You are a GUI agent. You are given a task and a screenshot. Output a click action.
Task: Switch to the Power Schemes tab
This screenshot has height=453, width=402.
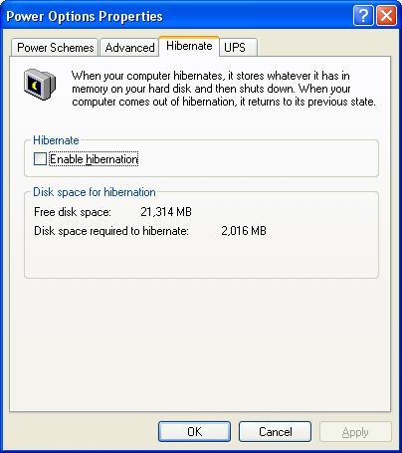55,48
